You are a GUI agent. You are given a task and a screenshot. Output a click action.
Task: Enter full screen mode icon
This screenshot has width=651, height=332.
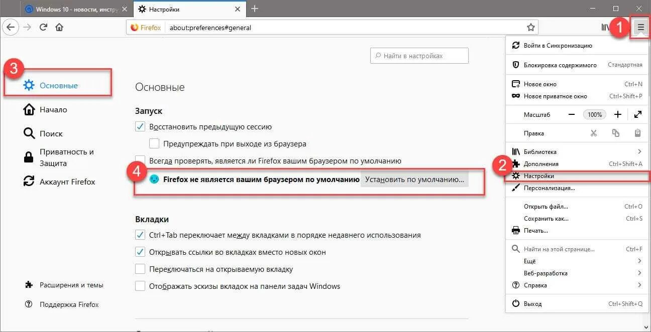coord(637,114)
